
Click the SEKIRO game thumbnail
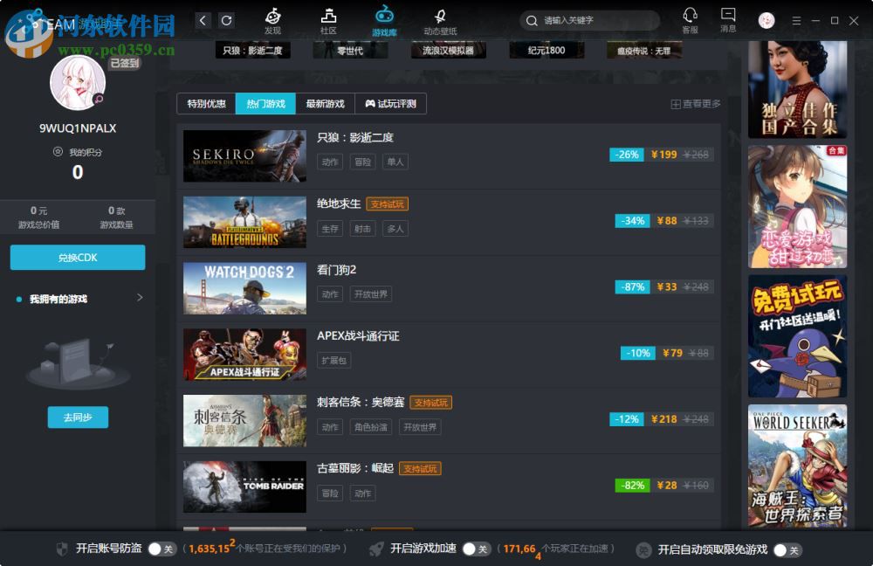[244, 155]
